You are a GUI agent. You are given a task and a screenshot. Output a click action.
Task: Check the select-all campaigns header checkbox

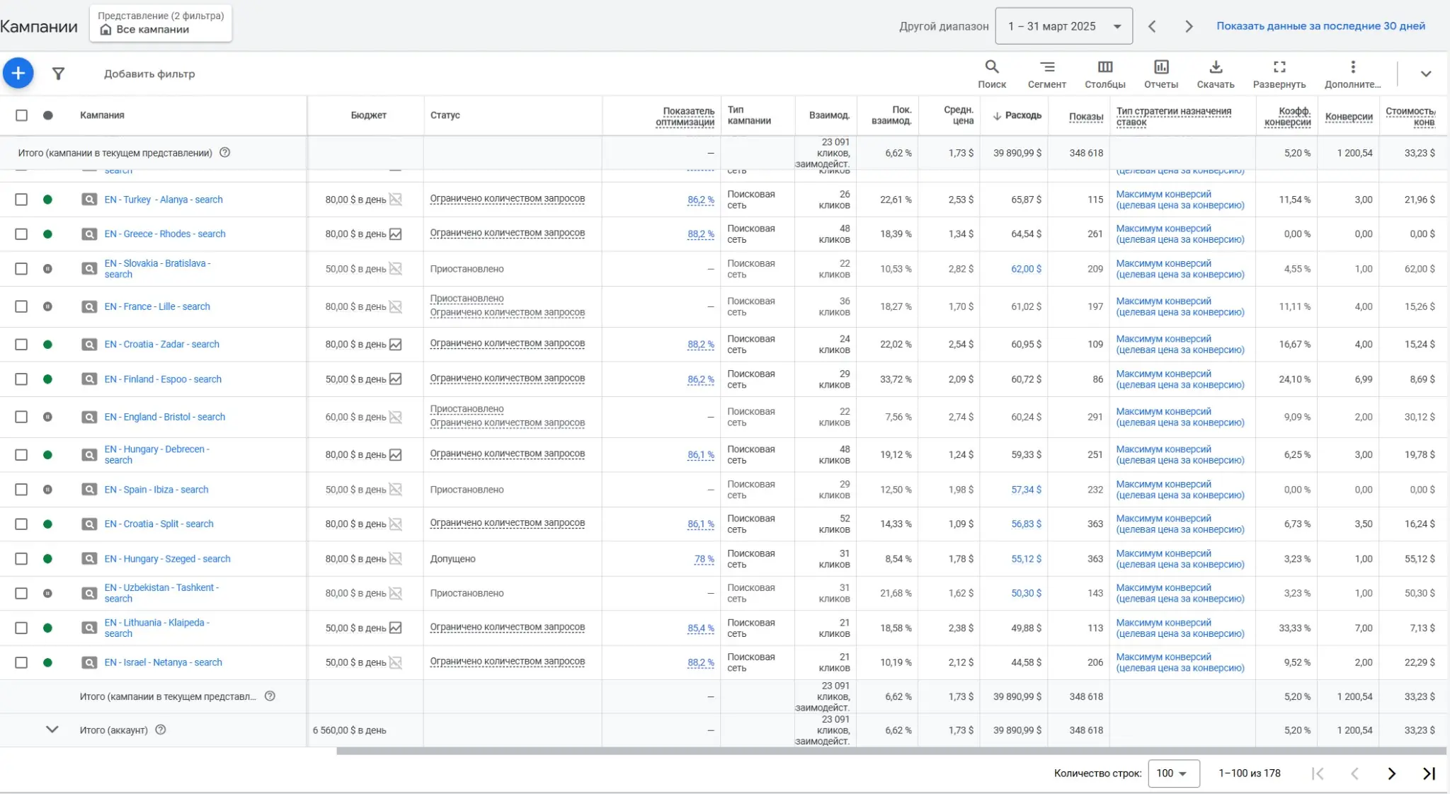(22, 115)
